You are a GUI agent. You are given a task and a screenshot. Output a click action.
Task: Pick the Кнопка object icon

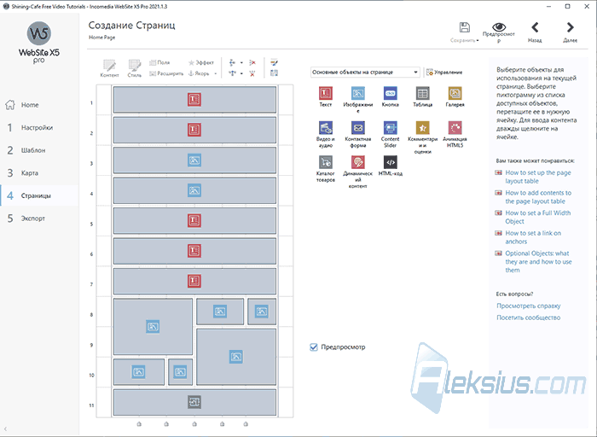coord(391,93)
